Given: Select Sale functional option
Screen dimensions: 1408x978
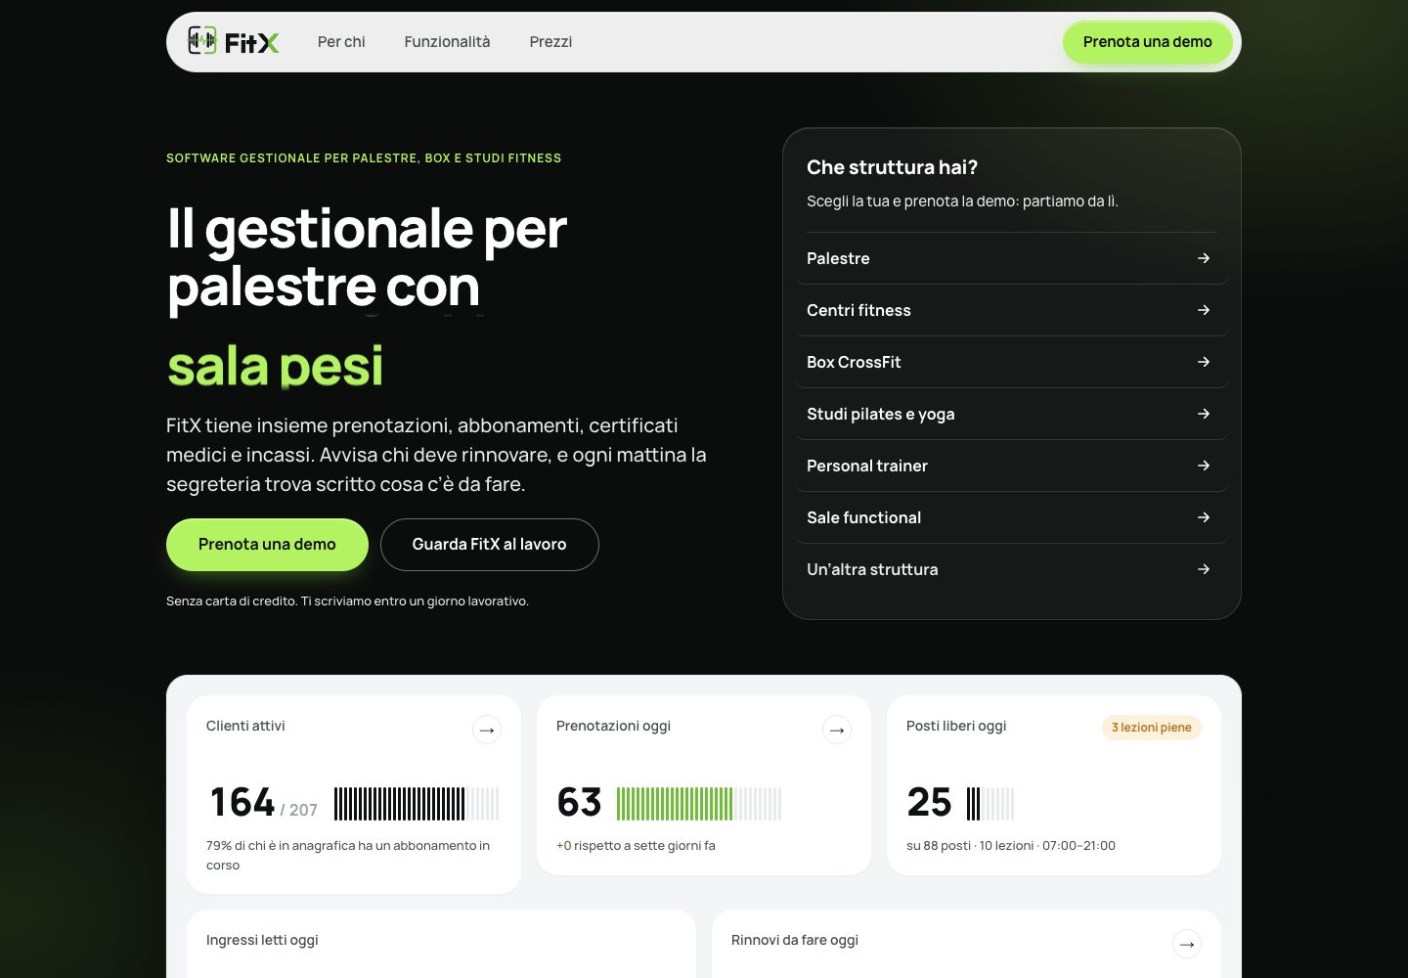Looking at the screenshot, I should (x=1012, y=517).
